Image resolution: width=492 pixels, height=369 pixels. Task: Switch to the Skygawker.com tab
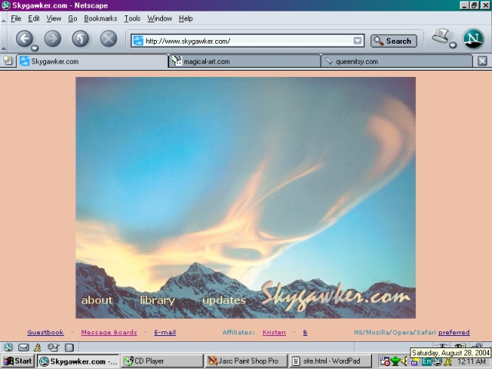tap(92, 61)
